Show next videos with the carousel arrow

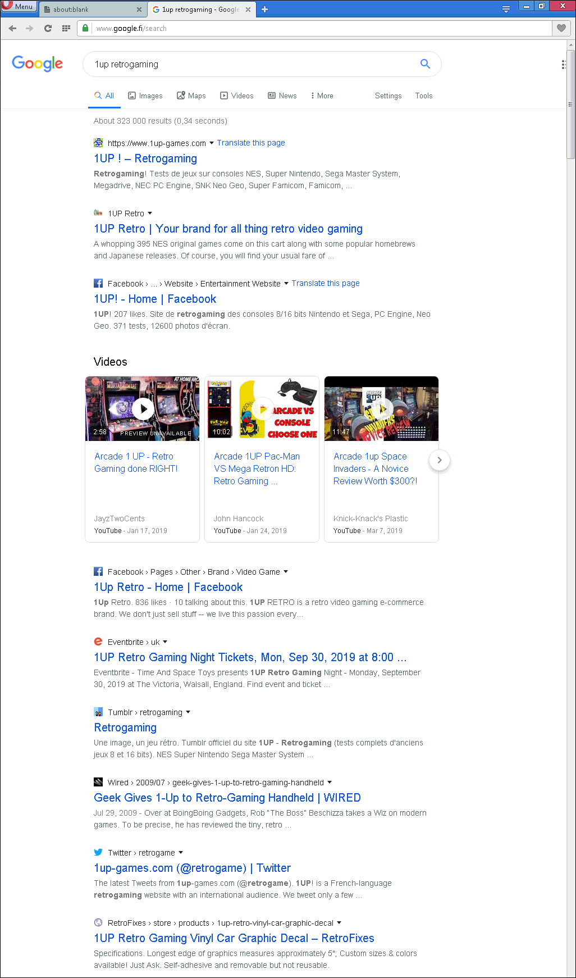coord(440,460)
